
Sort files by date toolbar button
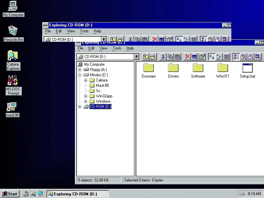pos(258,57)
